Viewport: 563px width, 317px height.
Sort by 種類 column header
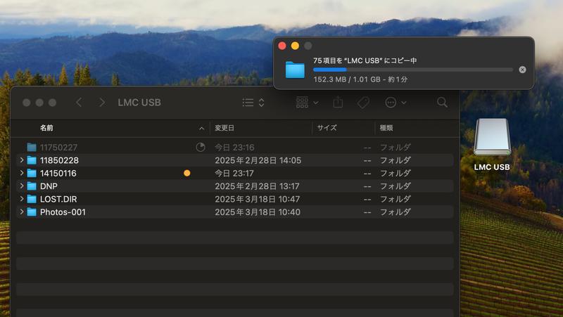[x=386, y=128]
